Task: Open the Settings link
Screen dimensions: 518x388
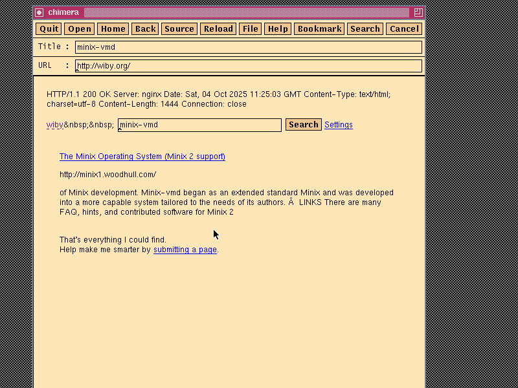Action: [338, 125]
